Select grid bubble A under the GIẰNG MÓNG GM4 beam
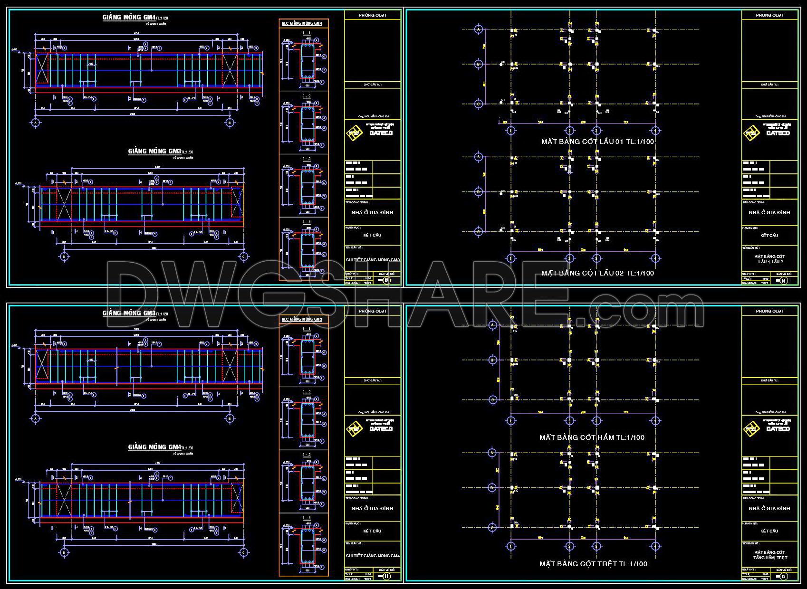Image resolution: width=807 pixels, height=589 pixels. [36, 122]
